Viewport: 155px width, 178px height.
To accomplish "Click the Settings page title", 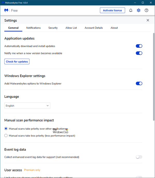I will pyautogui.click(x=11, y=20).
